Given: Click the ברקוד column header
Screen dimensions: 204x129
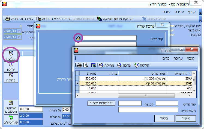Looking at the screenshot, I should click(108, 74).
